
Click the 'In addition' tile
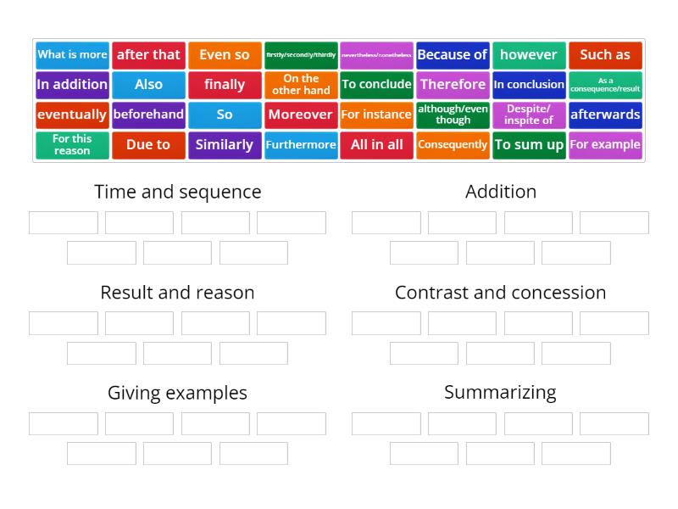click(x=72, y=85)
